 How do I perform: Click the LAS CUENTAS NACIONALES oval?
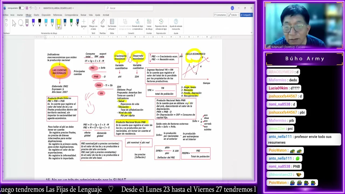59,72
